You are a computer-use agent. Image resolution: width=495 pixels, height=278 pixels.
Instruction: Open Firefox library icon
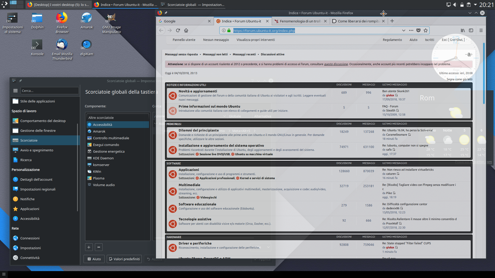point(463,30)
